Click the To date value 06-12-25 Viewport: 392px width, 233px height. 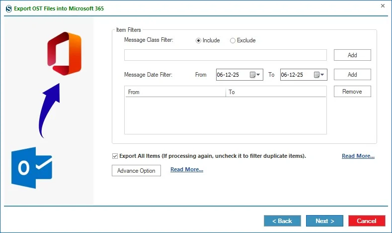pos(292,75)
